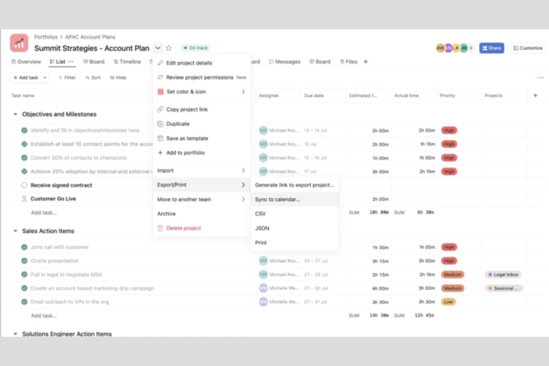Open List tab options ellipsis

[x=71, y=61]
